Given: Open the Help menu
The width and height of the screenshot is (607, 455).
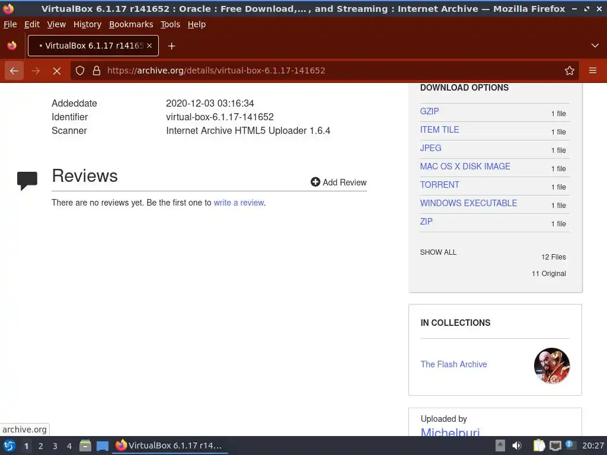Looking at the screenshot, I should point(197,24).
